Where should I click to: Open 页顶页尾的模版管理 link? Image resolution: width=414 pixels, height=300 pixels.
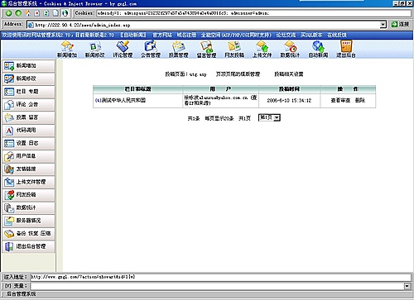coord(238,74)
